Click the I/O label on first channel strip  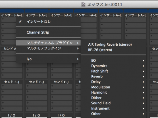pos(12,115)
